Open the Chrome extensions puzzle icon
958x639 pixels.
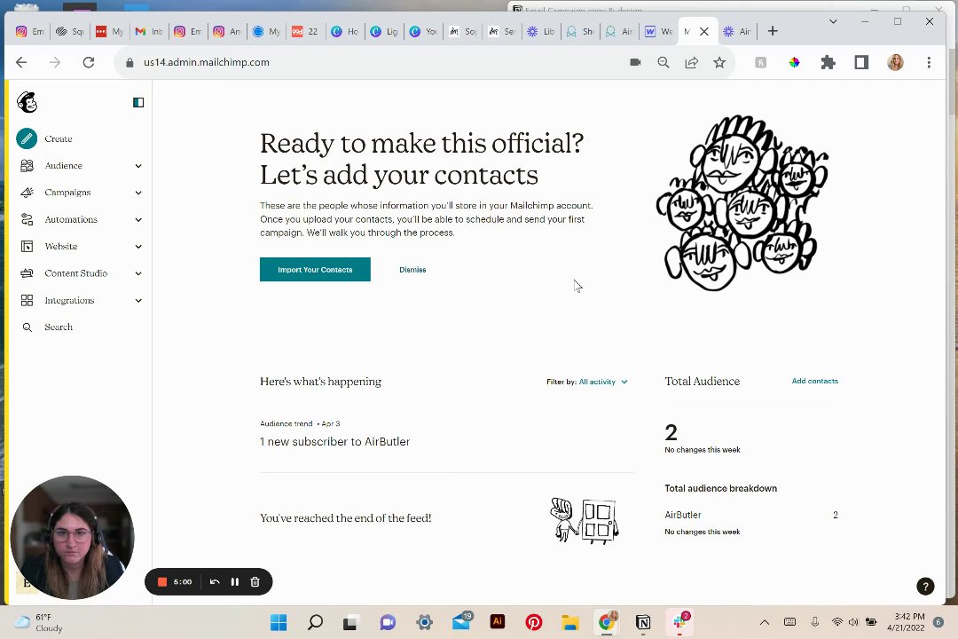(x=828, y=62)
